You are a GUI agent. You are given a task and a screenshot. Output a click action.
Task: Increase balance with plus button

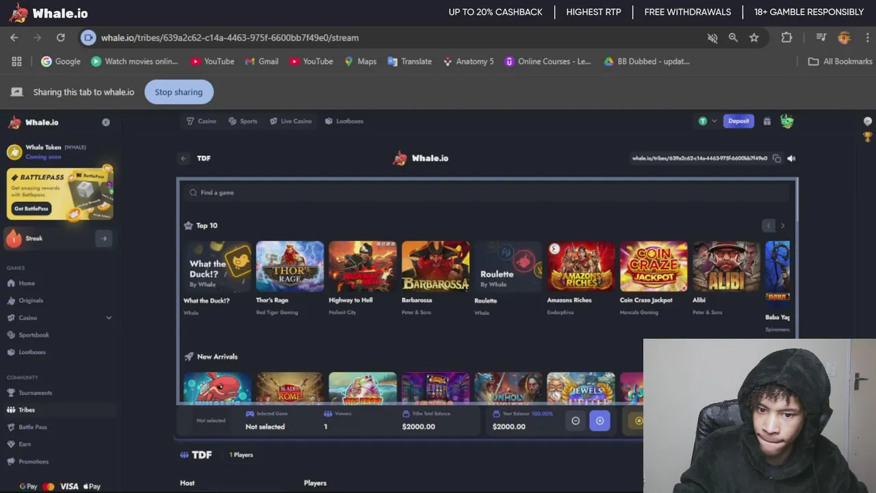coord(600,421)
